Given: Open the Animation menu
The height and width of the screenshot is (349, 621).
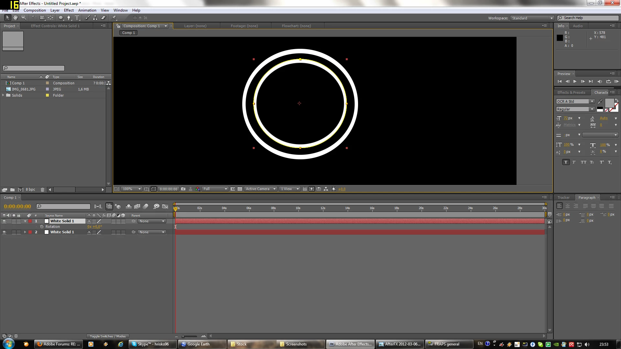Looking at the screenshot, I should (x=87, y=10).
